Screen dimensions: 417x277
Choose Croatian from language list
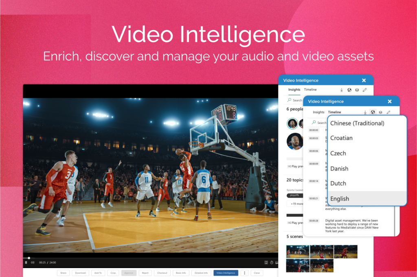coord(367,138)
